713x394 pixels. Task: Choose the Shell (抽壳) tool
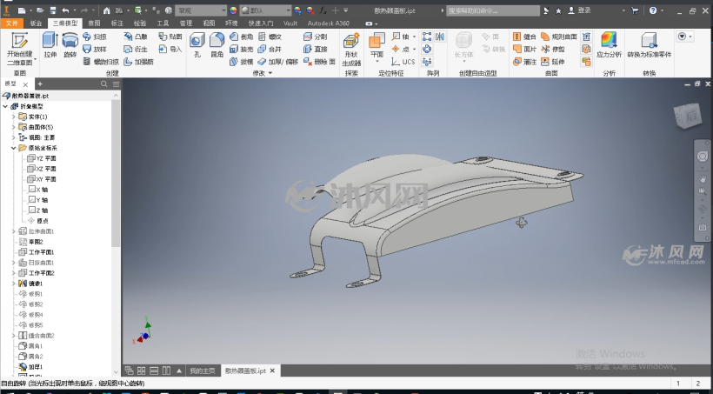[x=242, y=49]
